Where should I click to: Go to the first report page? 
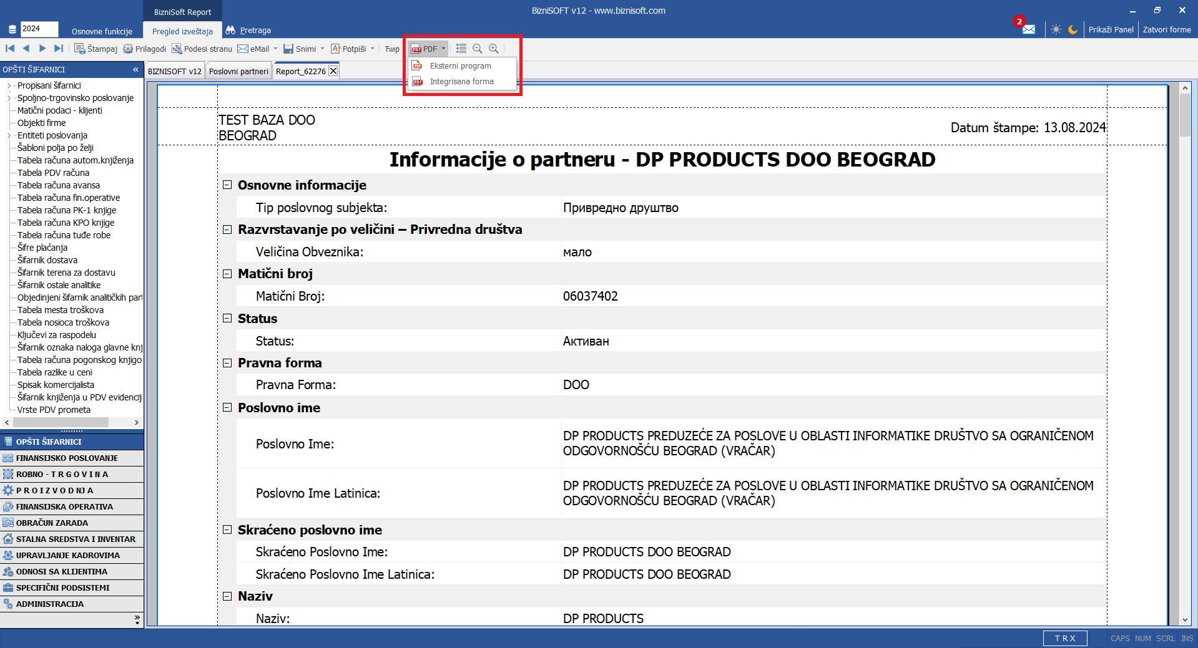[x=10, y=49]
